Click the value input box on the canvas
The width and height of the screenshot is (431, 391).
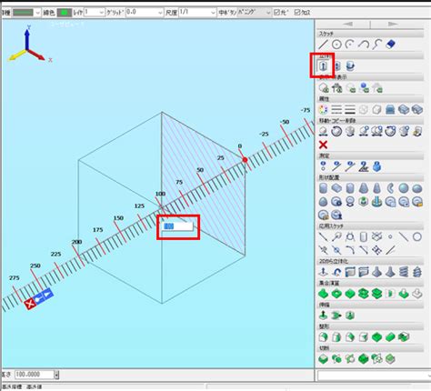click(178, 226)
